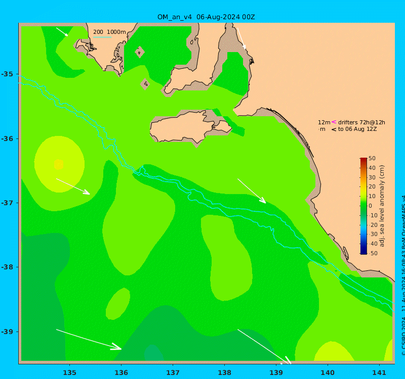Click longitude axis label '135'
The image size is (405, 379).
[x=69, y=372]
